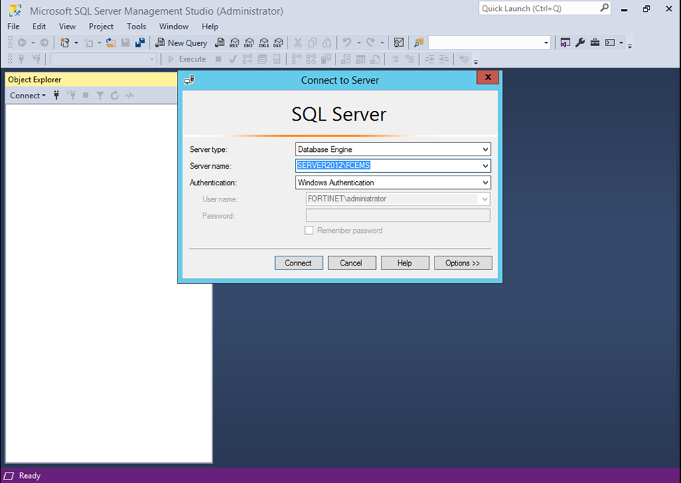Toggle the Remember password checkbox
This screenshot has width=681, height=483.
click(309, 231)
